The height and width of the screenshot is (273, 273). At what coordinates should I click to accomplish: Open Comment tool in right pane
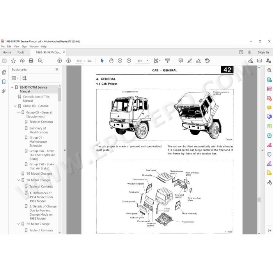click(x=269, y=108)
